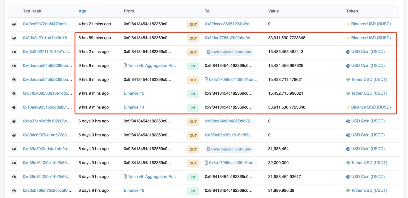Click IN badge on Binance 16 row
This screenshot has width=408, height=198.
point(193,191)
